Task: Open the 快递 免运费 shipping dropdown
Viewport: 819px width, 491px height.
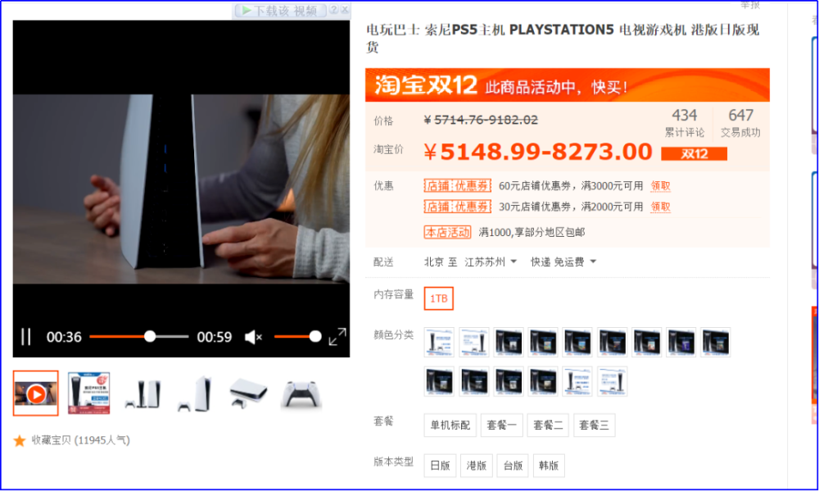Action: point(563,262)
